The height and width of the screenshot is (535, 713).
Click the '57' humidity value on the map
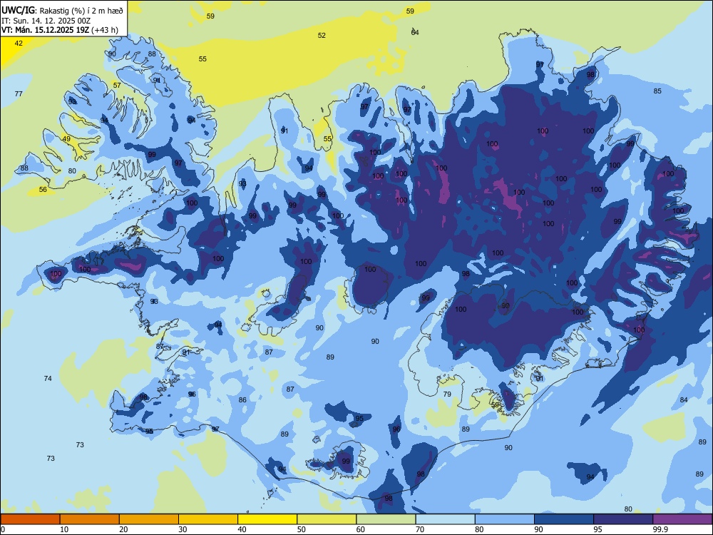coord(117,85)
